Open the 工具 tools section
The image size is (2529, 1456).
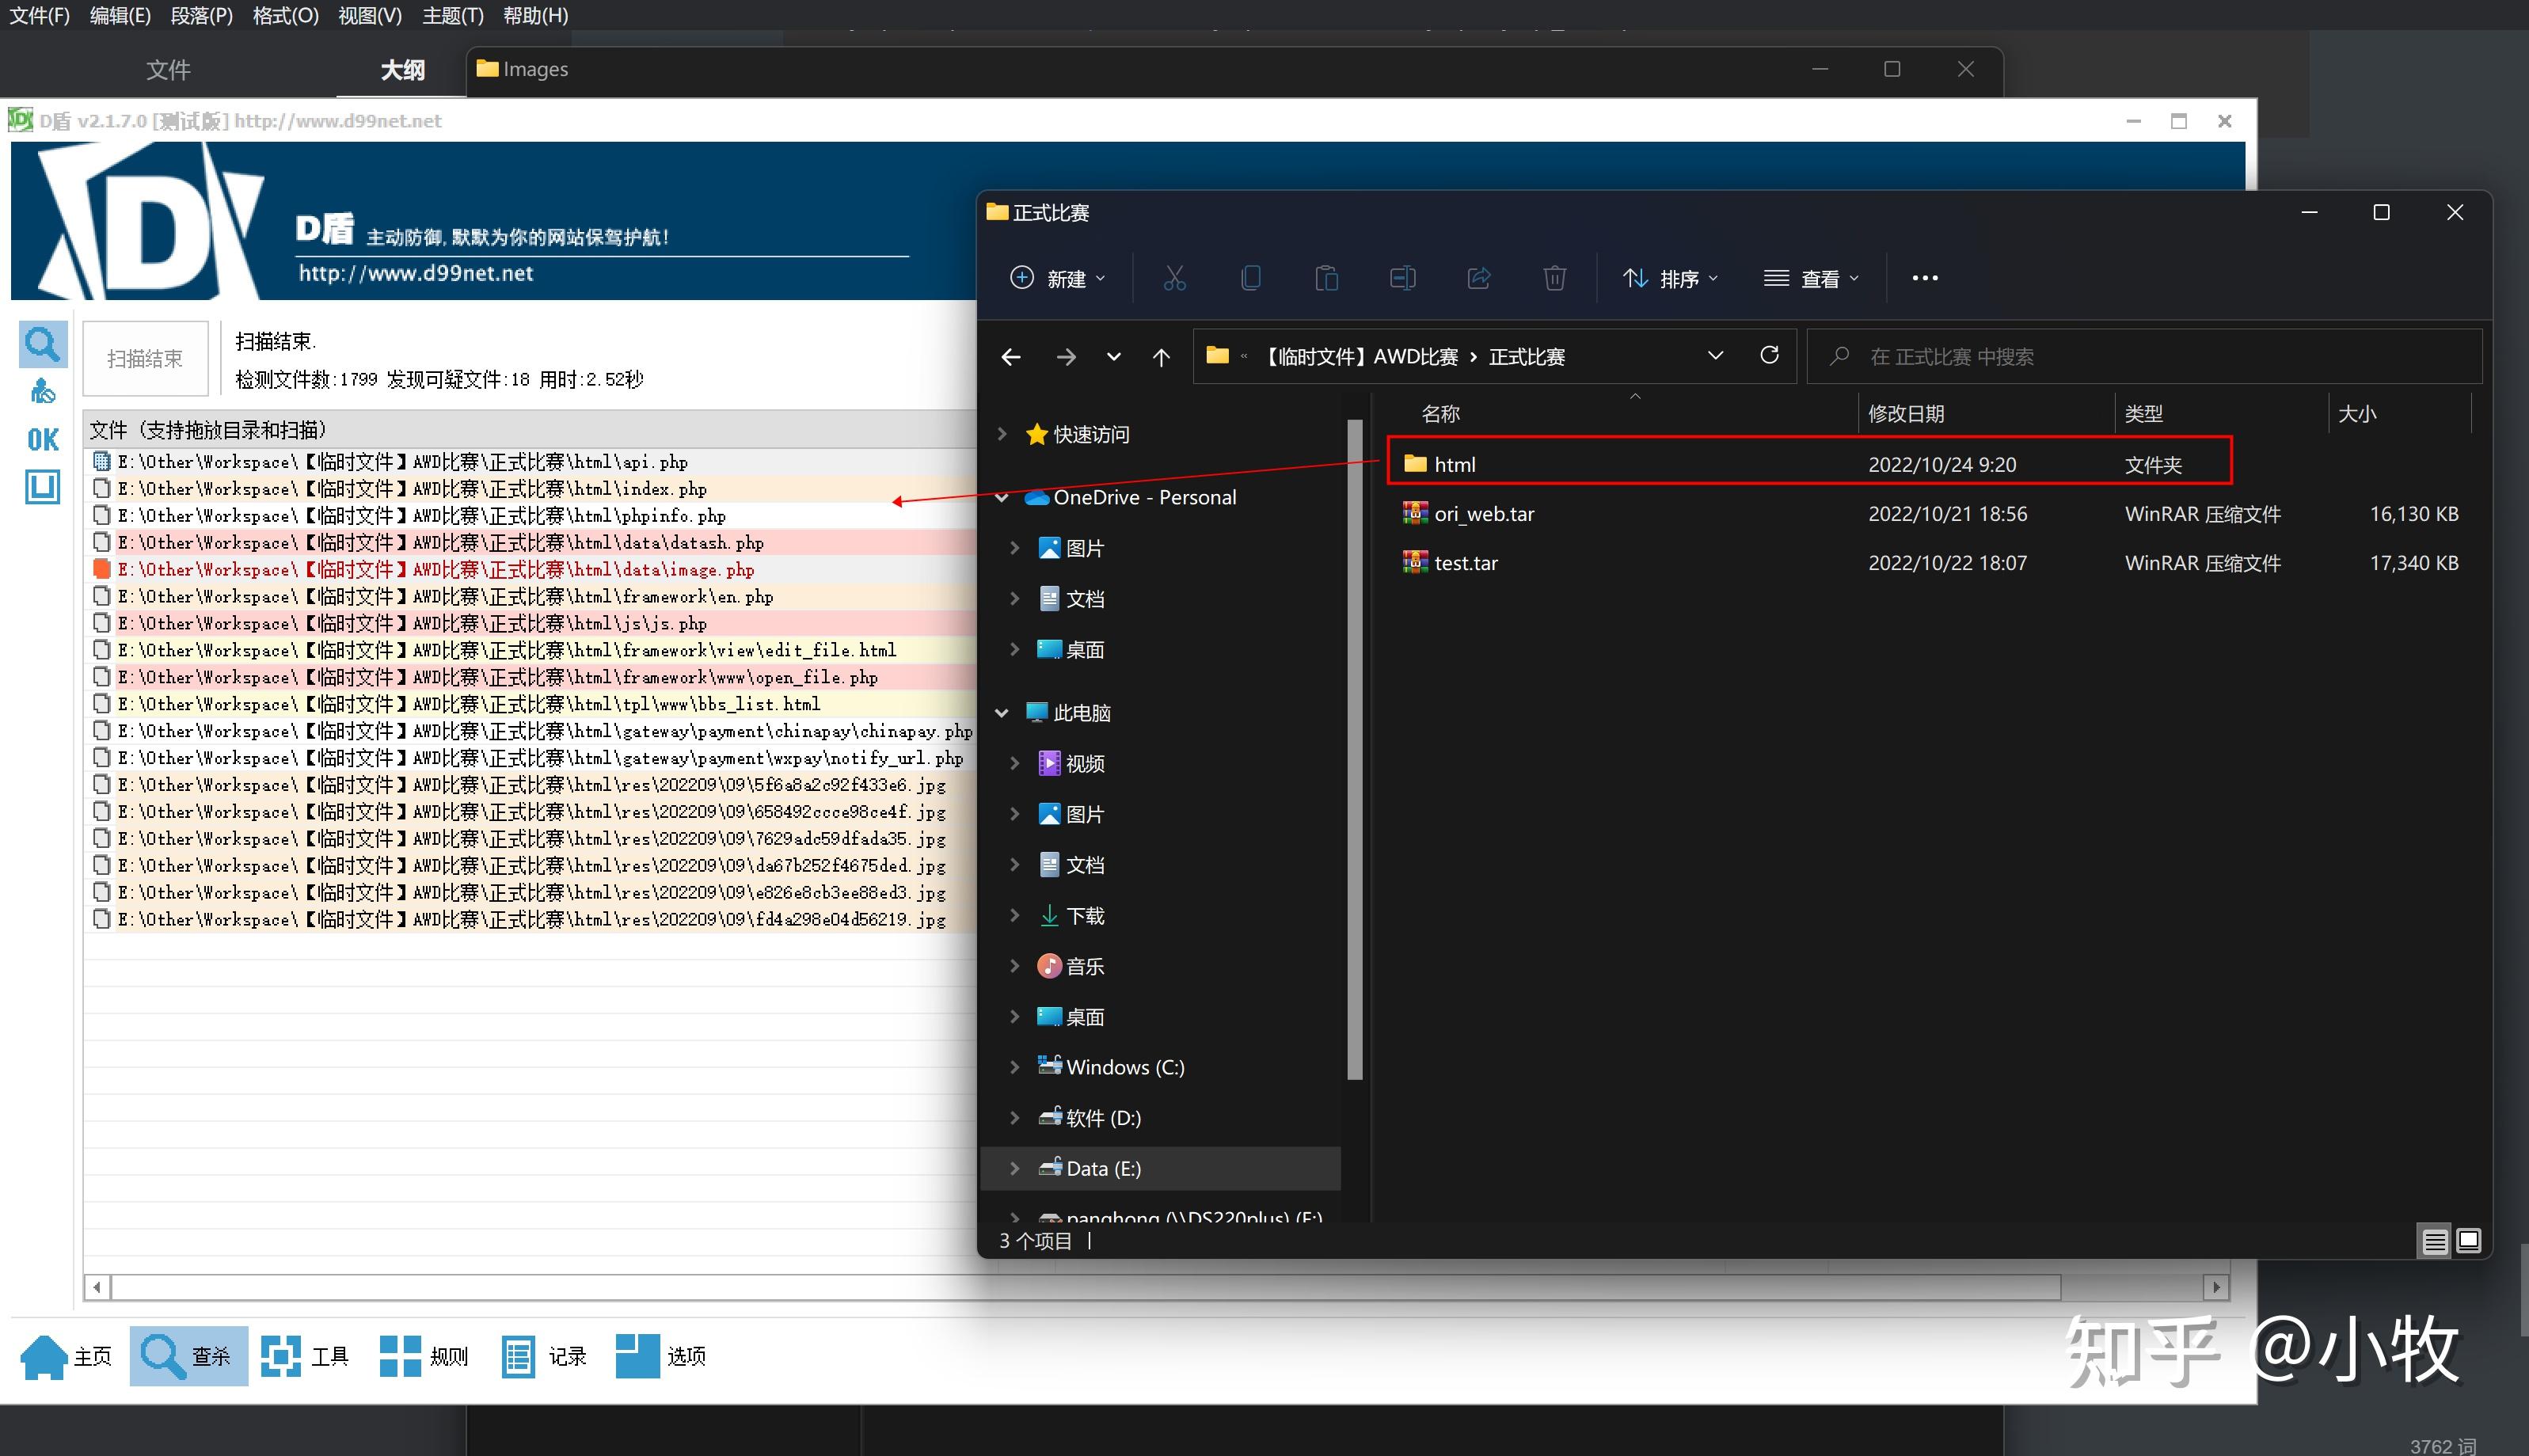click(305, 1356)
